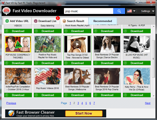Open the Add Video URL tab
The height and width of the screenshot is (120, 157).
point(17,21)
